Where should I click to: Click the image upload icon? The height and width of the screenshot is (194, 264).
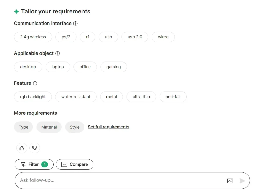click(x=230, y=181)
